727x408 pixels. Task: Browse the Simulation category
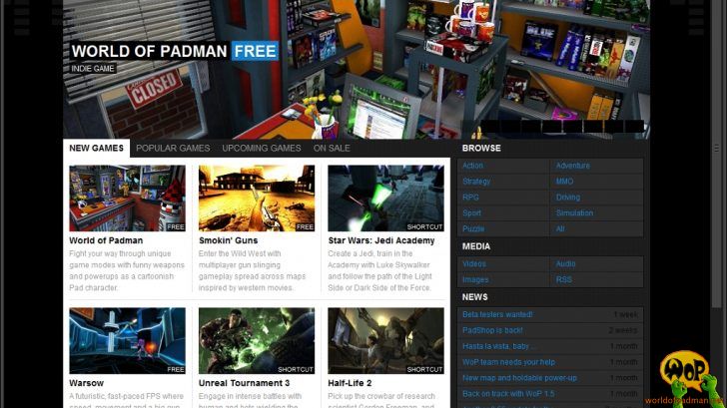[574, 213]
